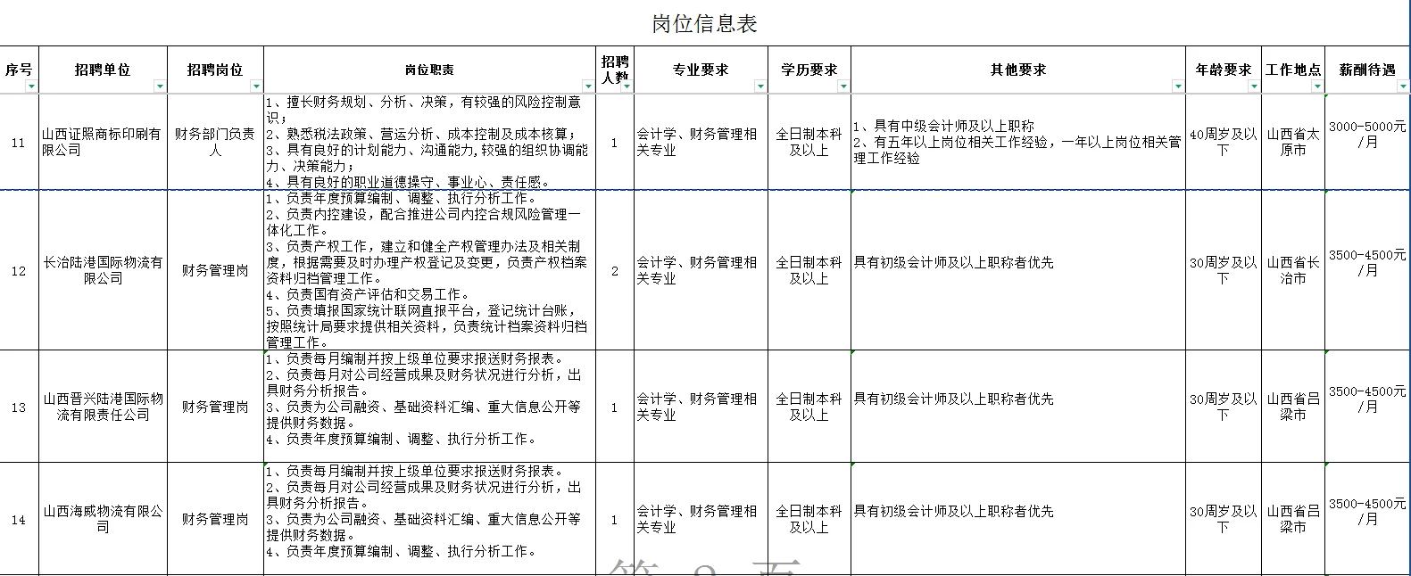Select the job duties cell for row 13
The width and height of the screenshot is (1411, 576).
[430, 407]
